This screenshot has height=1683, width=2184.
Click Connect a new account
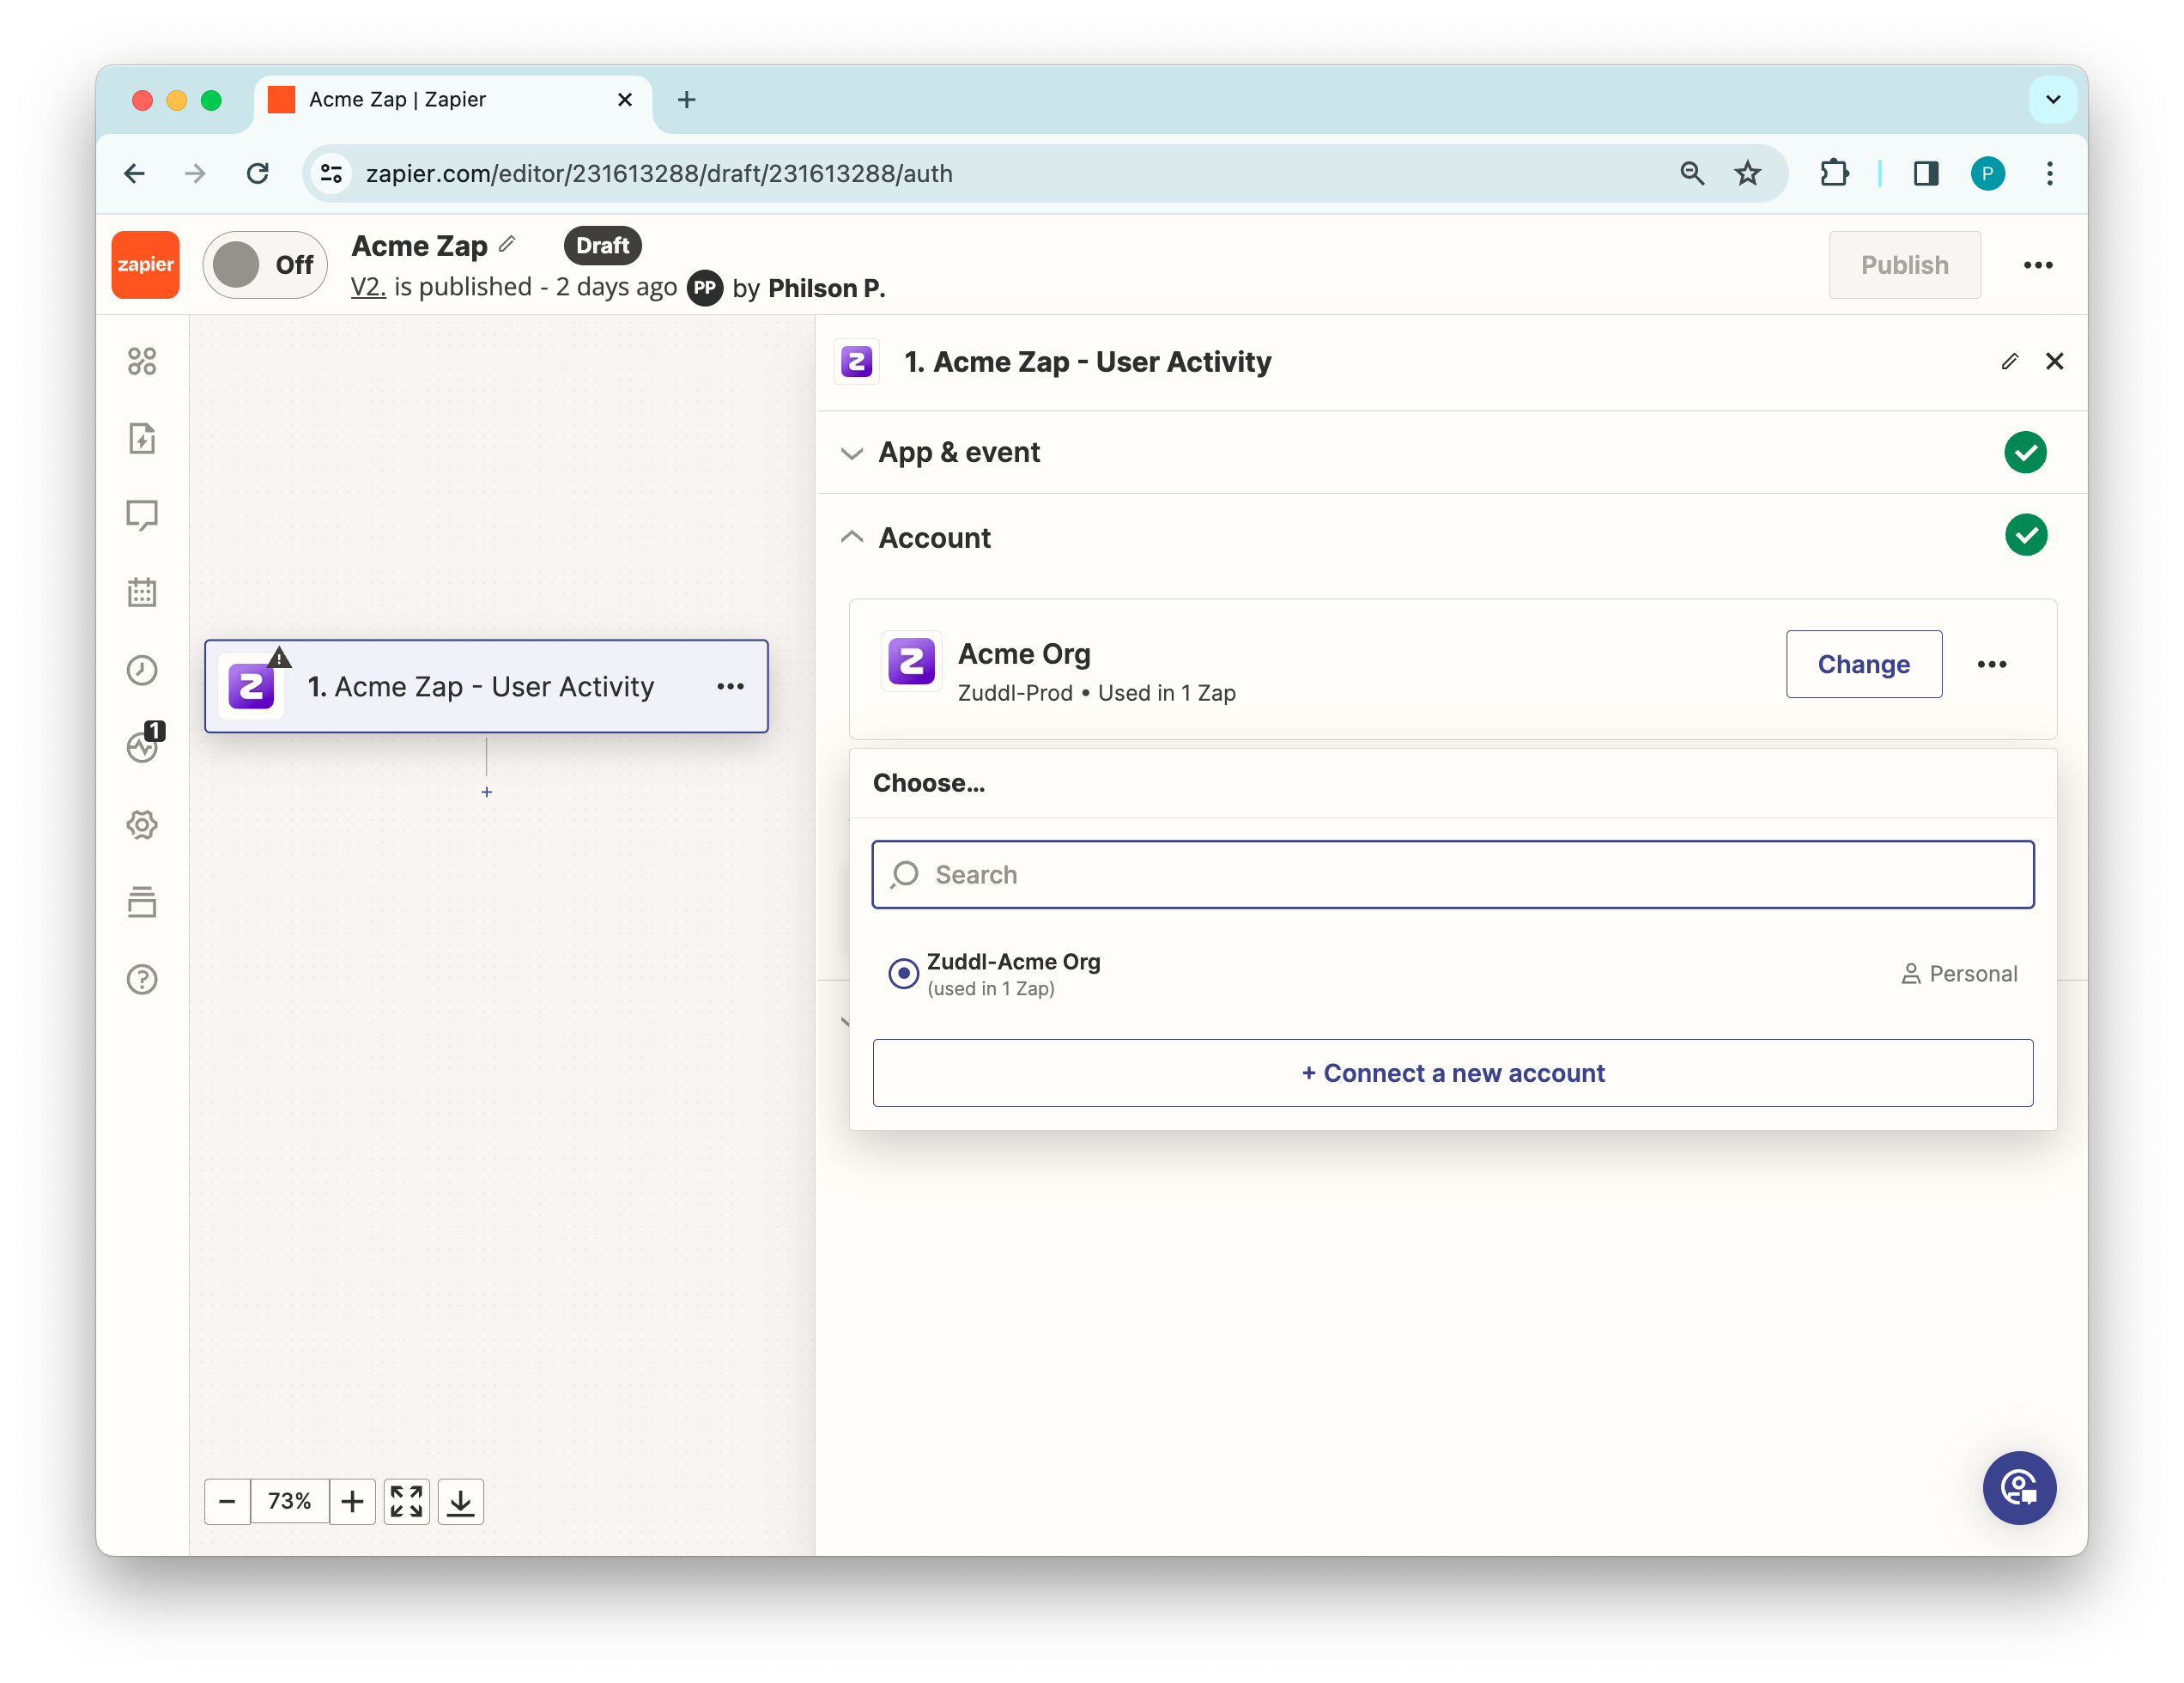(x=1452, y=1073)
